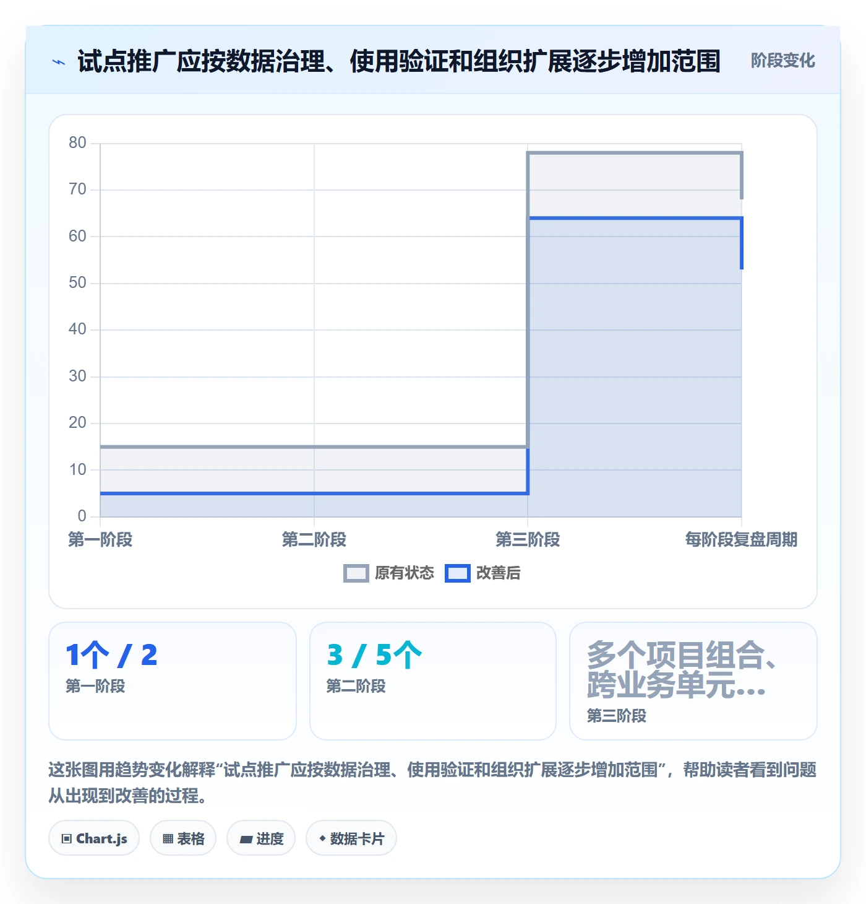This screenshot has width=866, height=904.
Task: Click the 第一阶段 x-axis label
Action: tap(100, 540)
